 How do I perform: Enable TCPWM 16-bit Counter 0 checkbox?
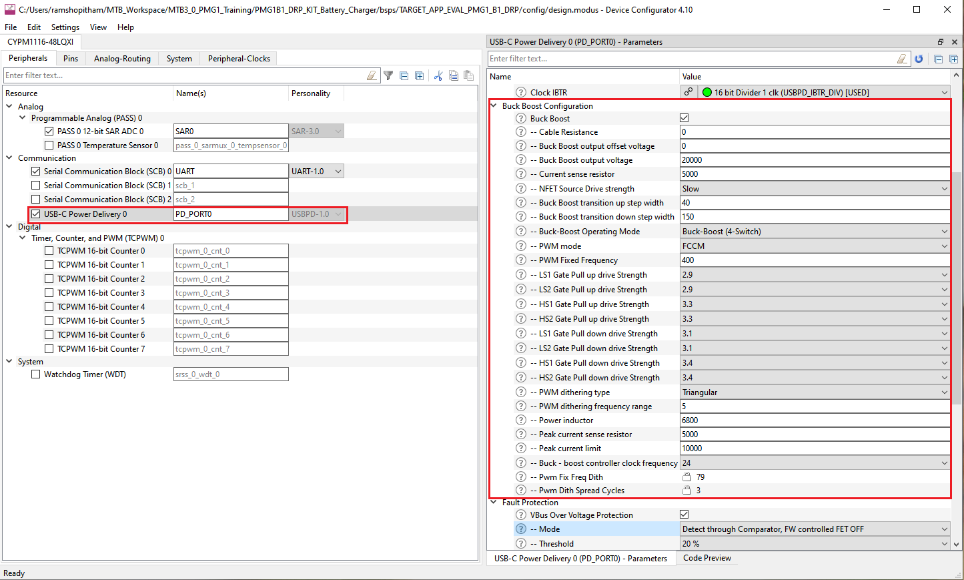49,251
